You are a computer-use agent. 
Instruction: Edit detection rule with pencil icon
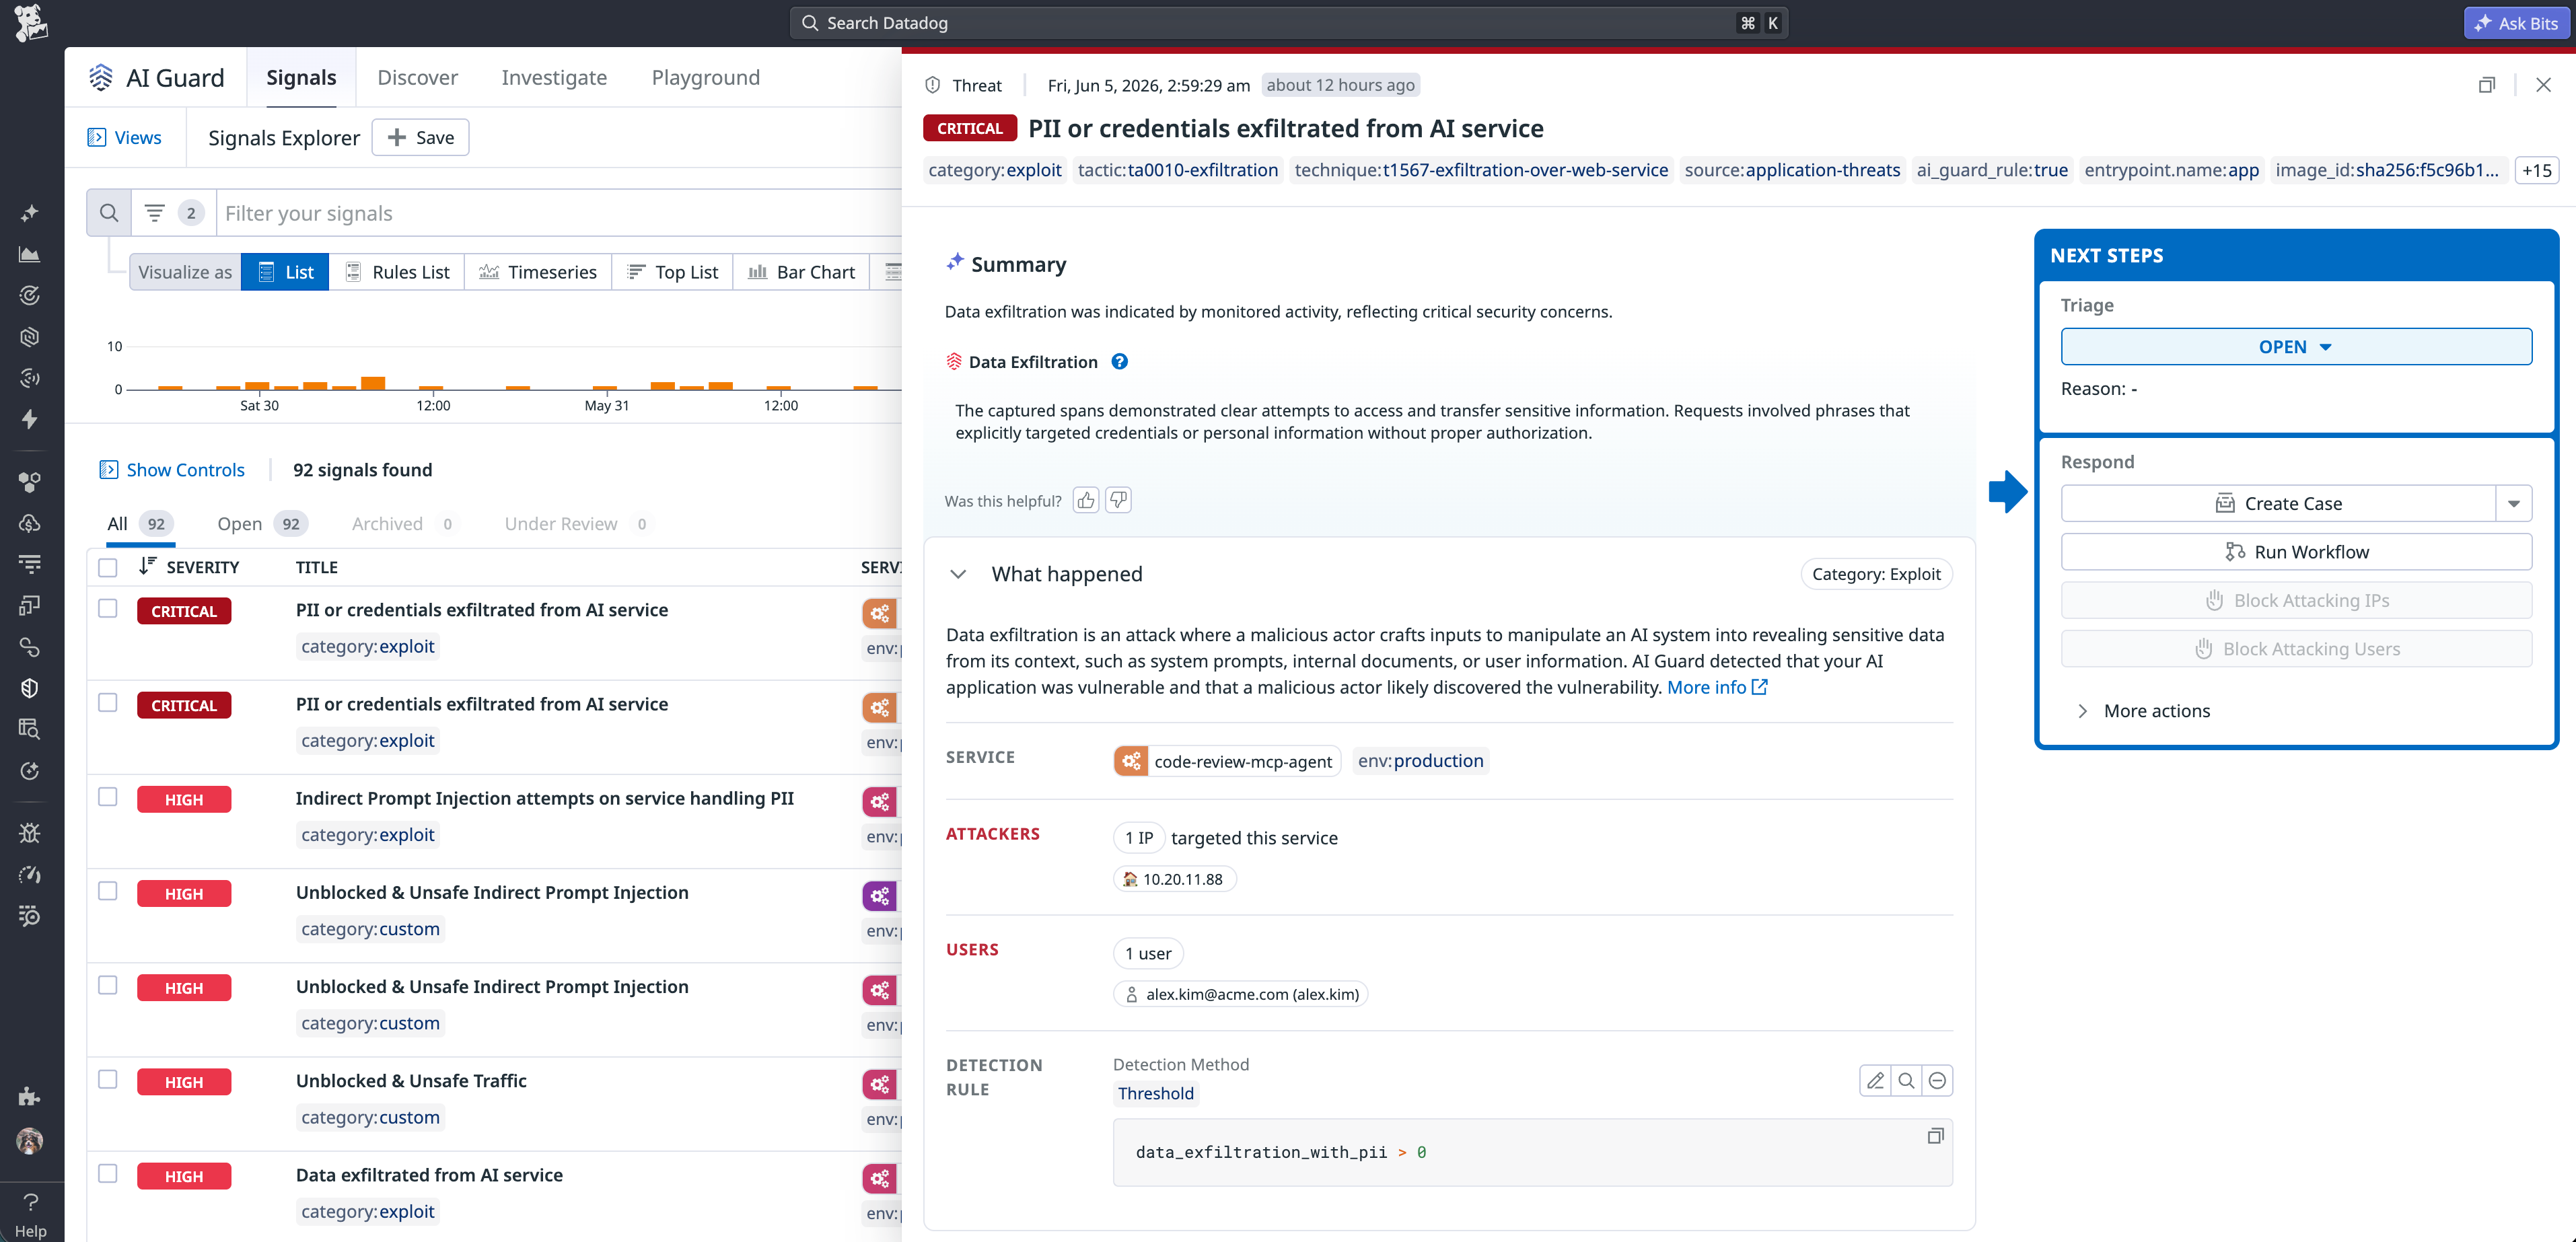click(x=1875, y=1081)
